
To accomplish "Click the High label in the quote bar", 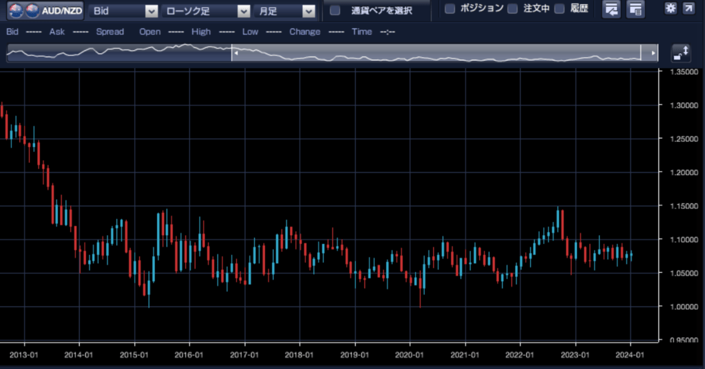I will pyautogui.click(x=201, y=32).
